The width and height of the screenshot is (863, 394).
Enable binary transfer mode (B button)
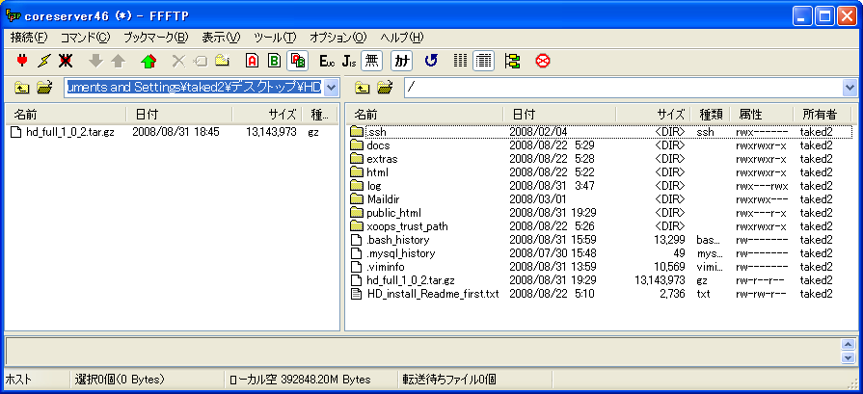pos(274,61)
